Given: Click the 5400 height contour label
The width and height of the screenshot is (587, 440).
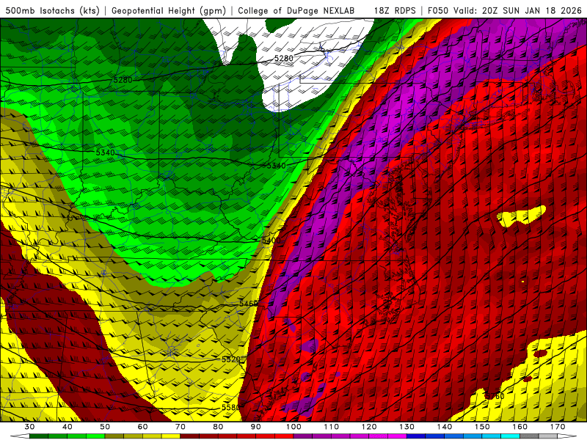Looking at the screenshot, I should (271, 241).
